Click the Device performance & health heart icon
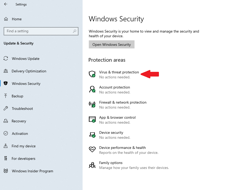The width and height of the screenshot is (235, 190). point(92,149)
